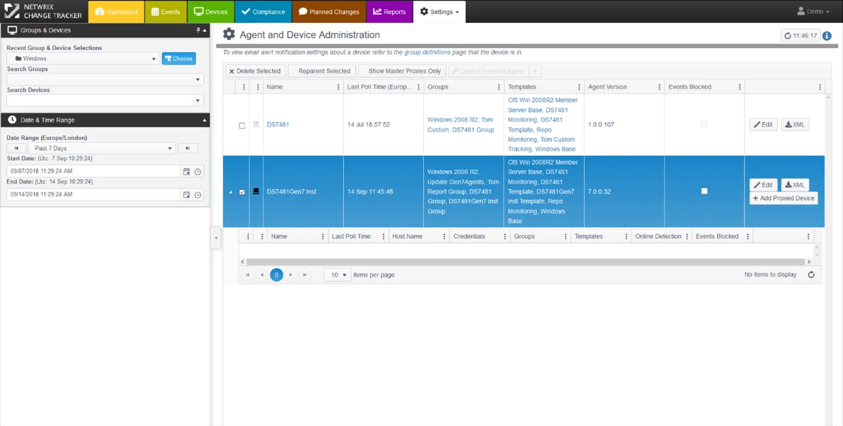Image resolution: width=843 pixels, height=426 pixels.
Task: Open the Past 7 Days dropdown
Action: [101, 148]
